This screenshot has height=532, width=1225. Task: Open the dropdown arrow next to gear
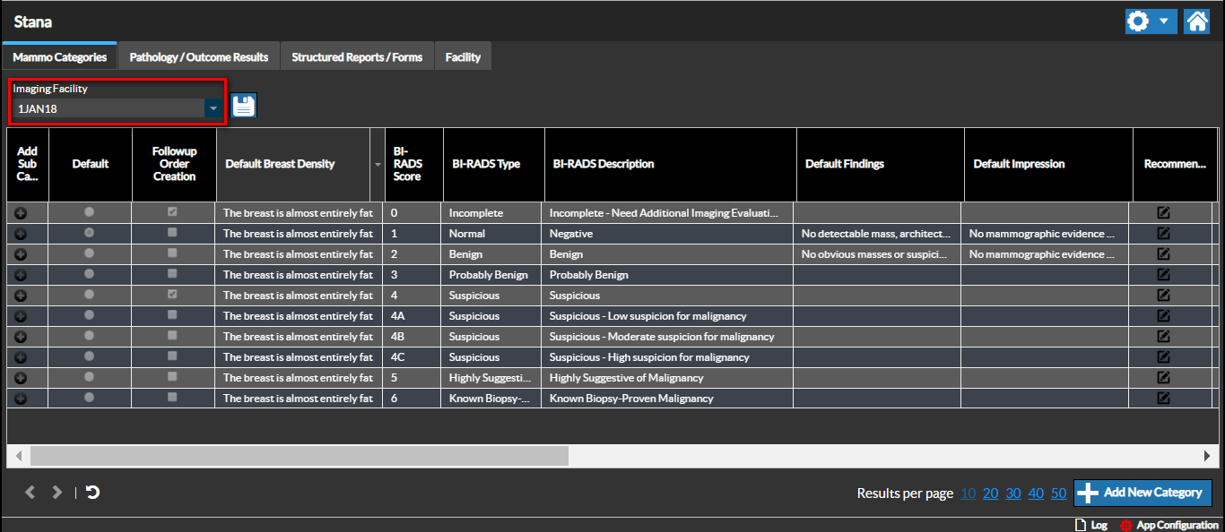click(x=1163, y=21)
